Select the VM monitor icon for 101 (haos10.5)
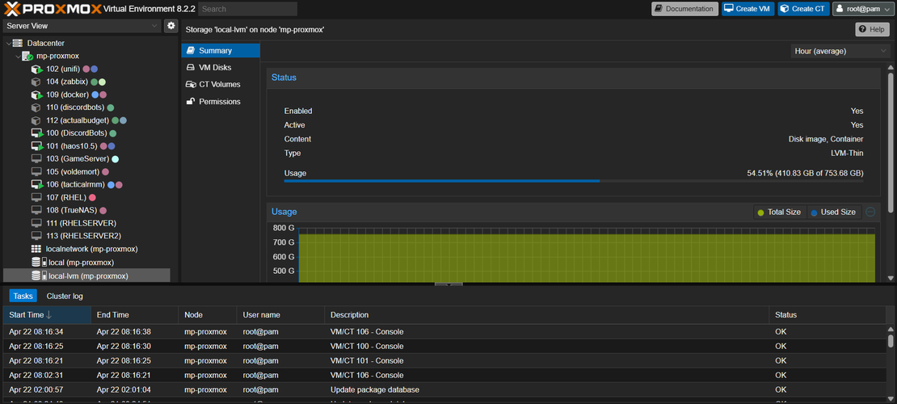Viewport: 897px width, 404px height. (x=36, y=146)
